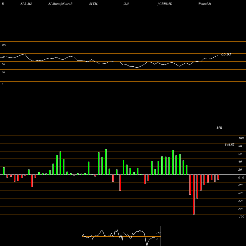
Task: Click the -80 label on MR axis
Action: 240,209
